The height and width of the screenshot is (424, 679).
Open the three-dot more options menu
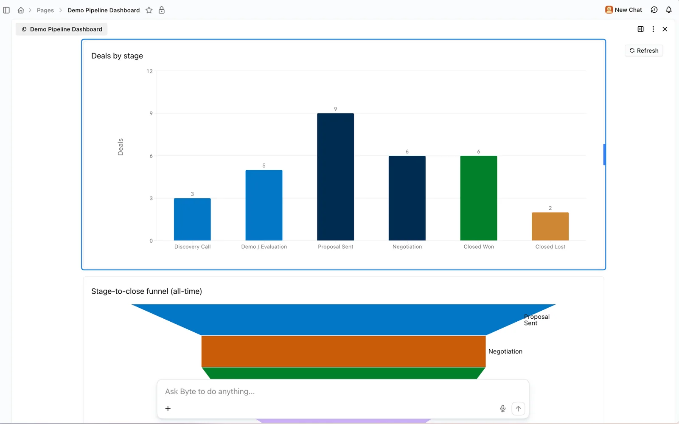pos(653,29)
